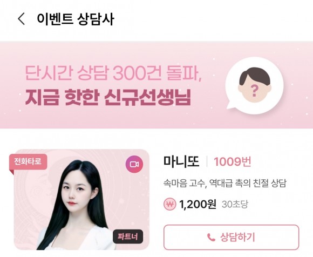Viewport: 313px width, 257px height.
Task: Tap the 전화타로 ribbon badge
Action: [x=28, y=162]
